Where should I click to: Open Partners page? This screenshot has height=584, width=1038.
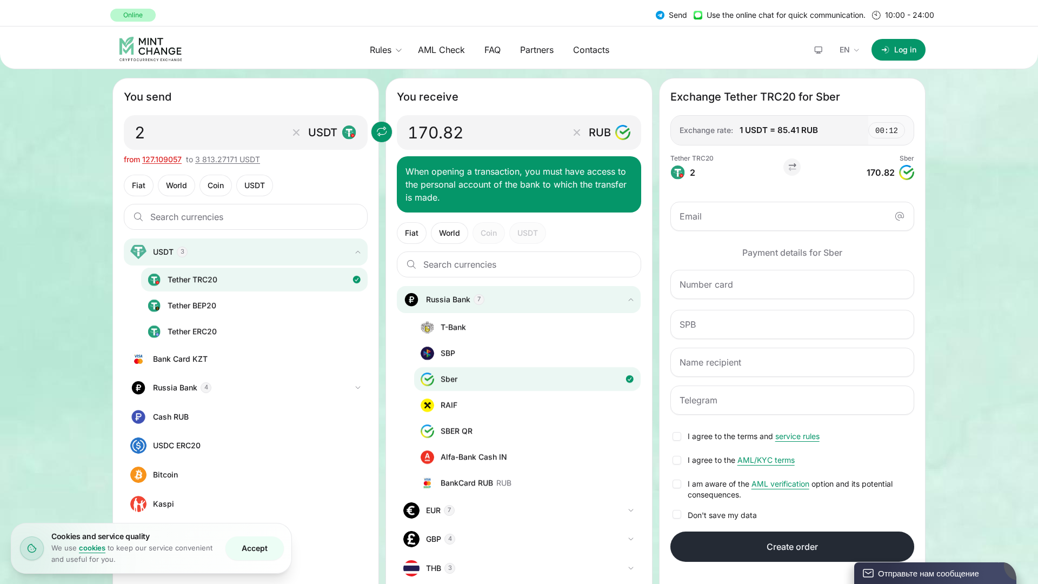pos(537,50)
